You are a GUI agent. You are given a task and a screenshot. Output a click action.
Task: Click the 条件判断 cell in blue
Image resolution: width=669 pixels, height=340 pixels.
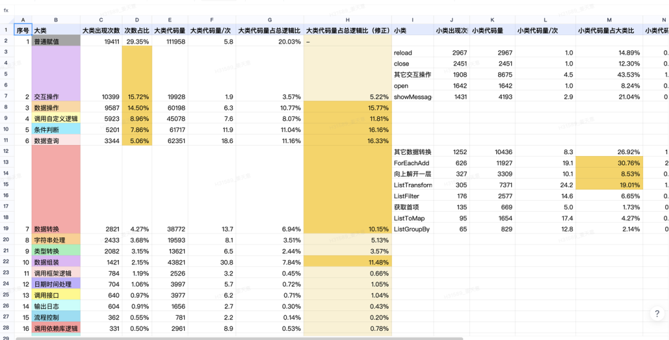coord(56,130)
